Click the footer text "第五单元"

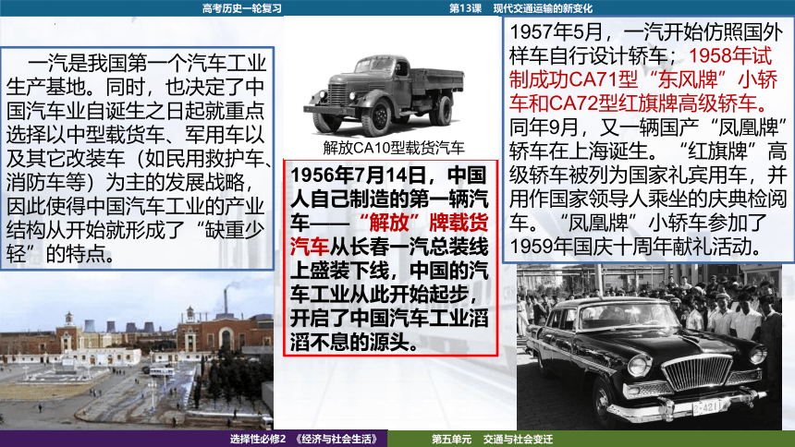pyautogui.click(x=451, y=439)
